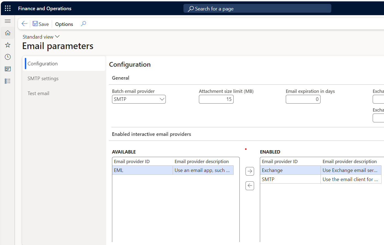Navigate back with the arrow button

[x=24, y=24]
